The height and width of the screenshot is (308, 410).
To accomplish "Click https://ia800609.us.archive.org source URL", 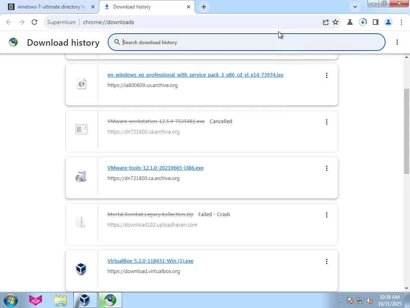I will (x=143, y=85).
